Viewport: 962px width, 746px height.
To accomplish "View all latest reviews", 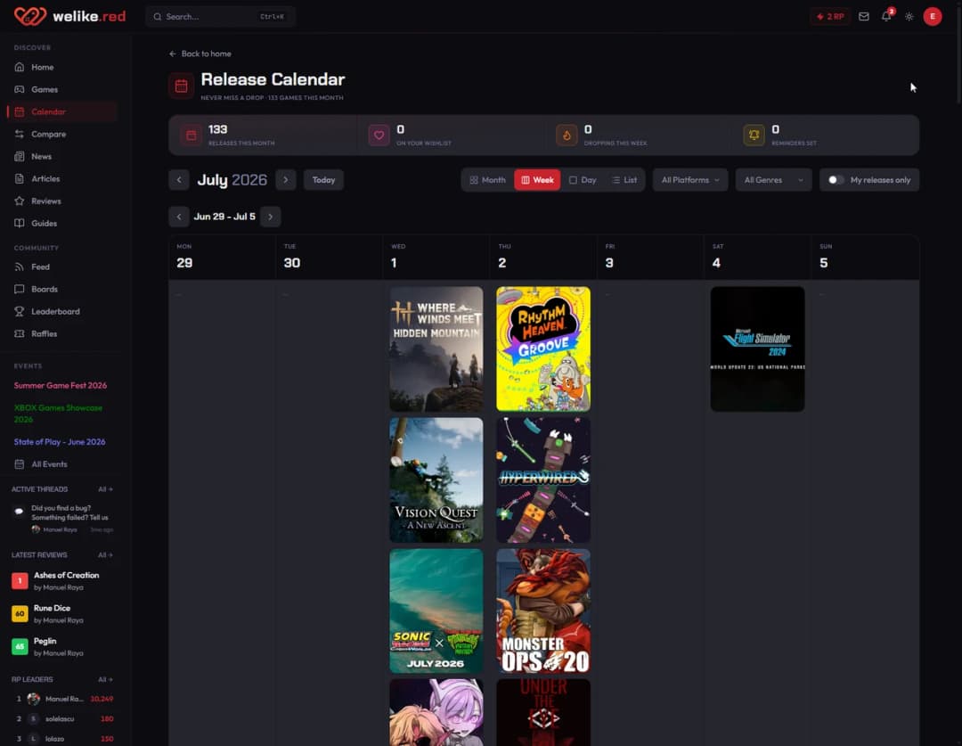I will point(105,555).
